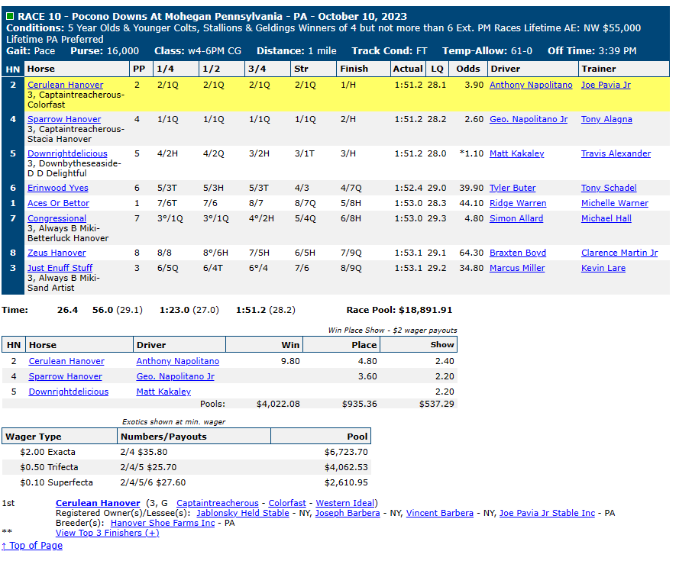The height and width of the screenshot is (561, 692).
Task: Click the Odds column header
Action: tap(467, 69)
